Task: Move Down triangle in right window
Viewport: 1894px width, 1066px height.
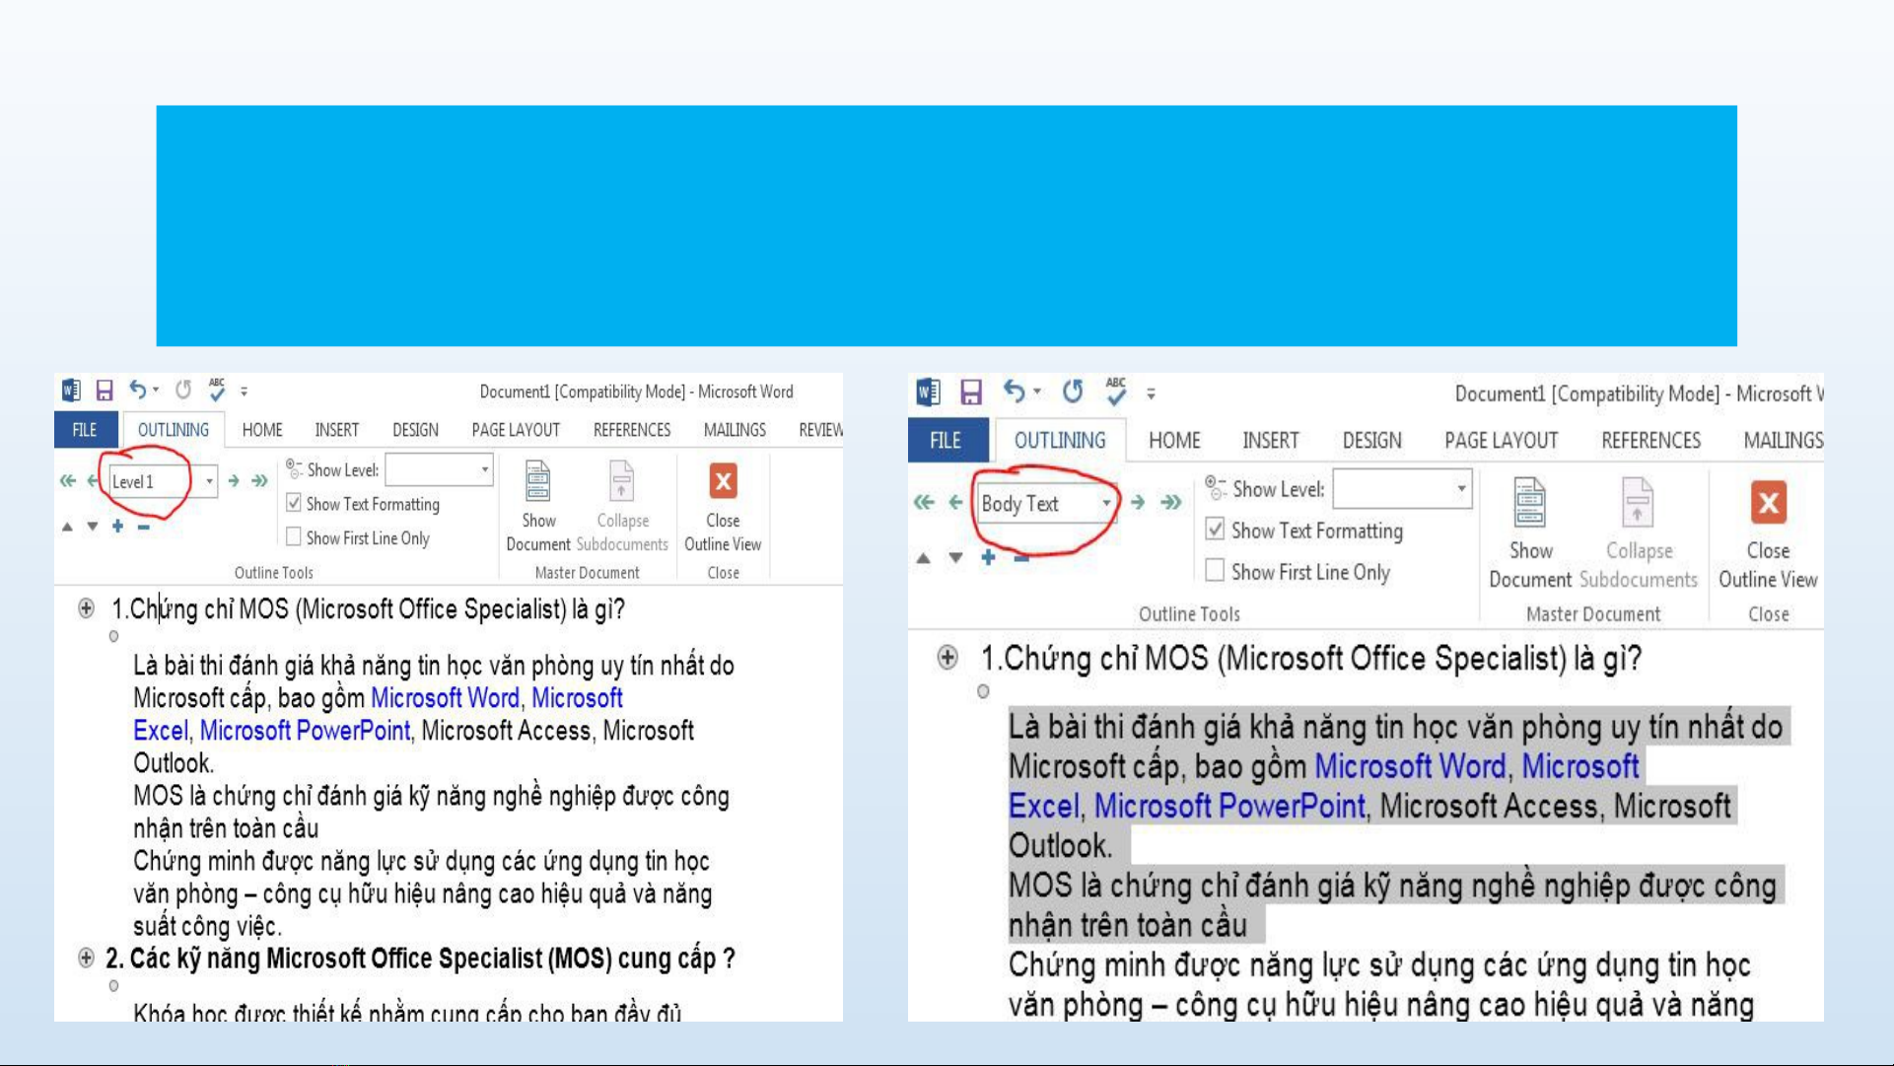Action: point(955,558)
